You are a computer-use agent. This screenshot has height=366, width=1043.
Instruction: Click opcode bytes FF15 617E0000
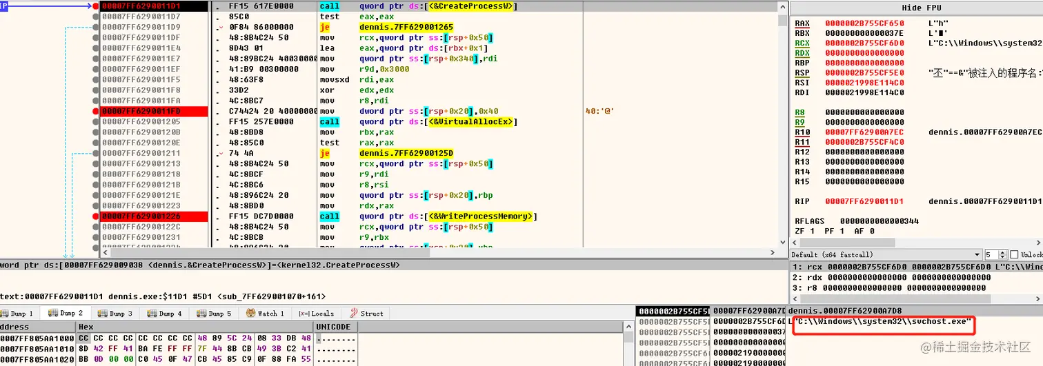click(x=259, y=6)
